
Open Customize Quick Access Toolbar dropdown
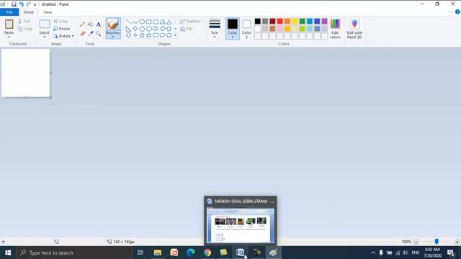tap(35, 4)
